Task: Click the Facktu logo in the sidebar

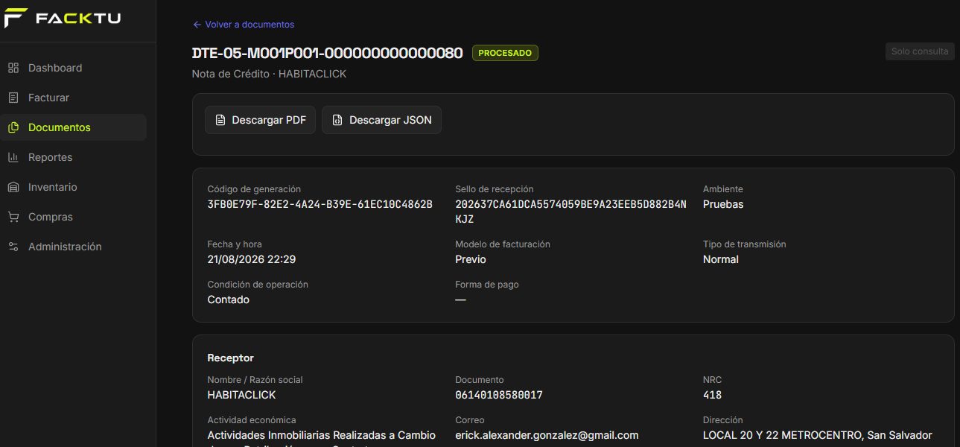Action: [x=62, y=18]
